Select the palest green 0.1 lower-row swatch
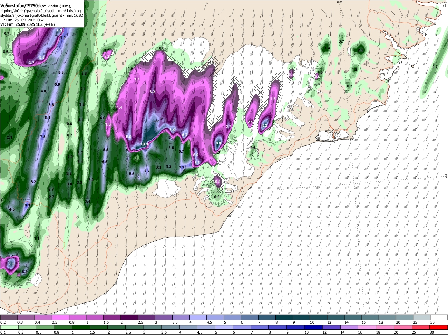 coord(9,327)
